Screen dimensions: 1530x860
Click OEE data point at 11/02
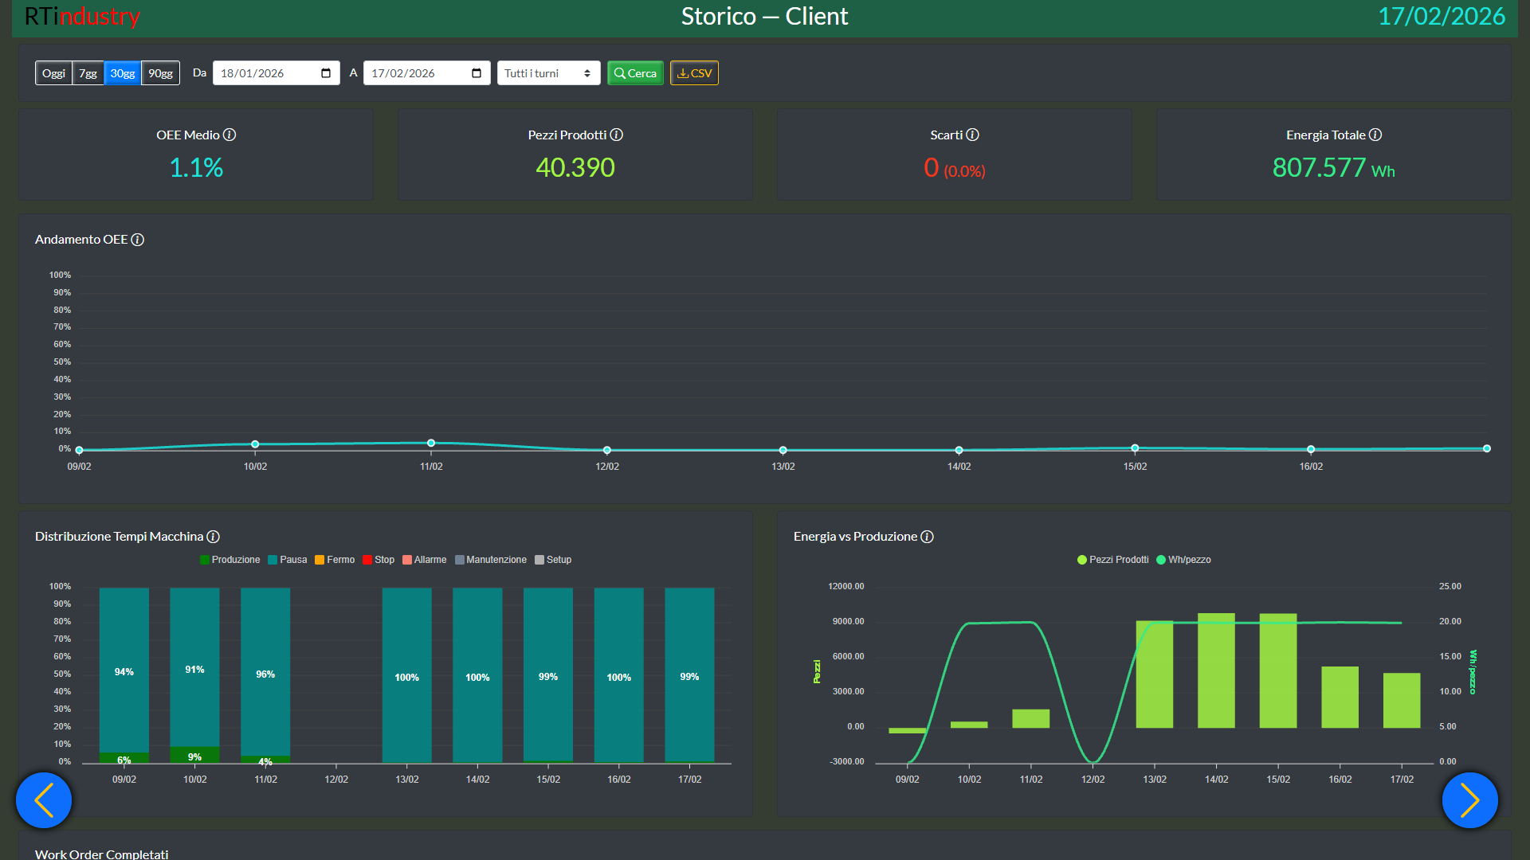click(431, 443)
